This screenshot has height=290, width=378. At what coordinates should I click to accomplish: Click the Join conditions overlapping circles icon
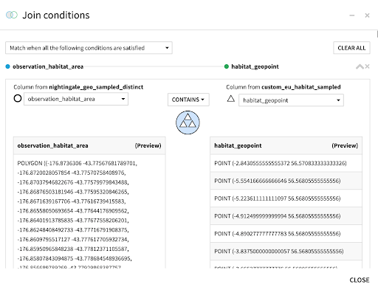(x=12, y=15)
